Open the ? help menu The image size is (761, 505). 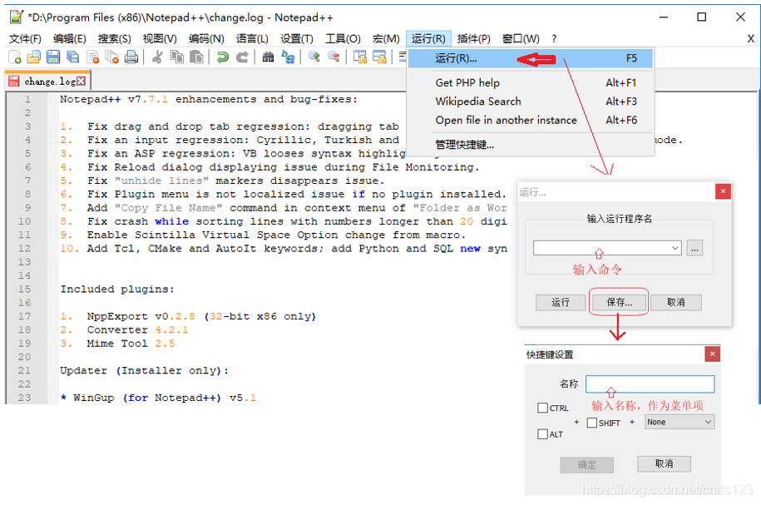554,39
